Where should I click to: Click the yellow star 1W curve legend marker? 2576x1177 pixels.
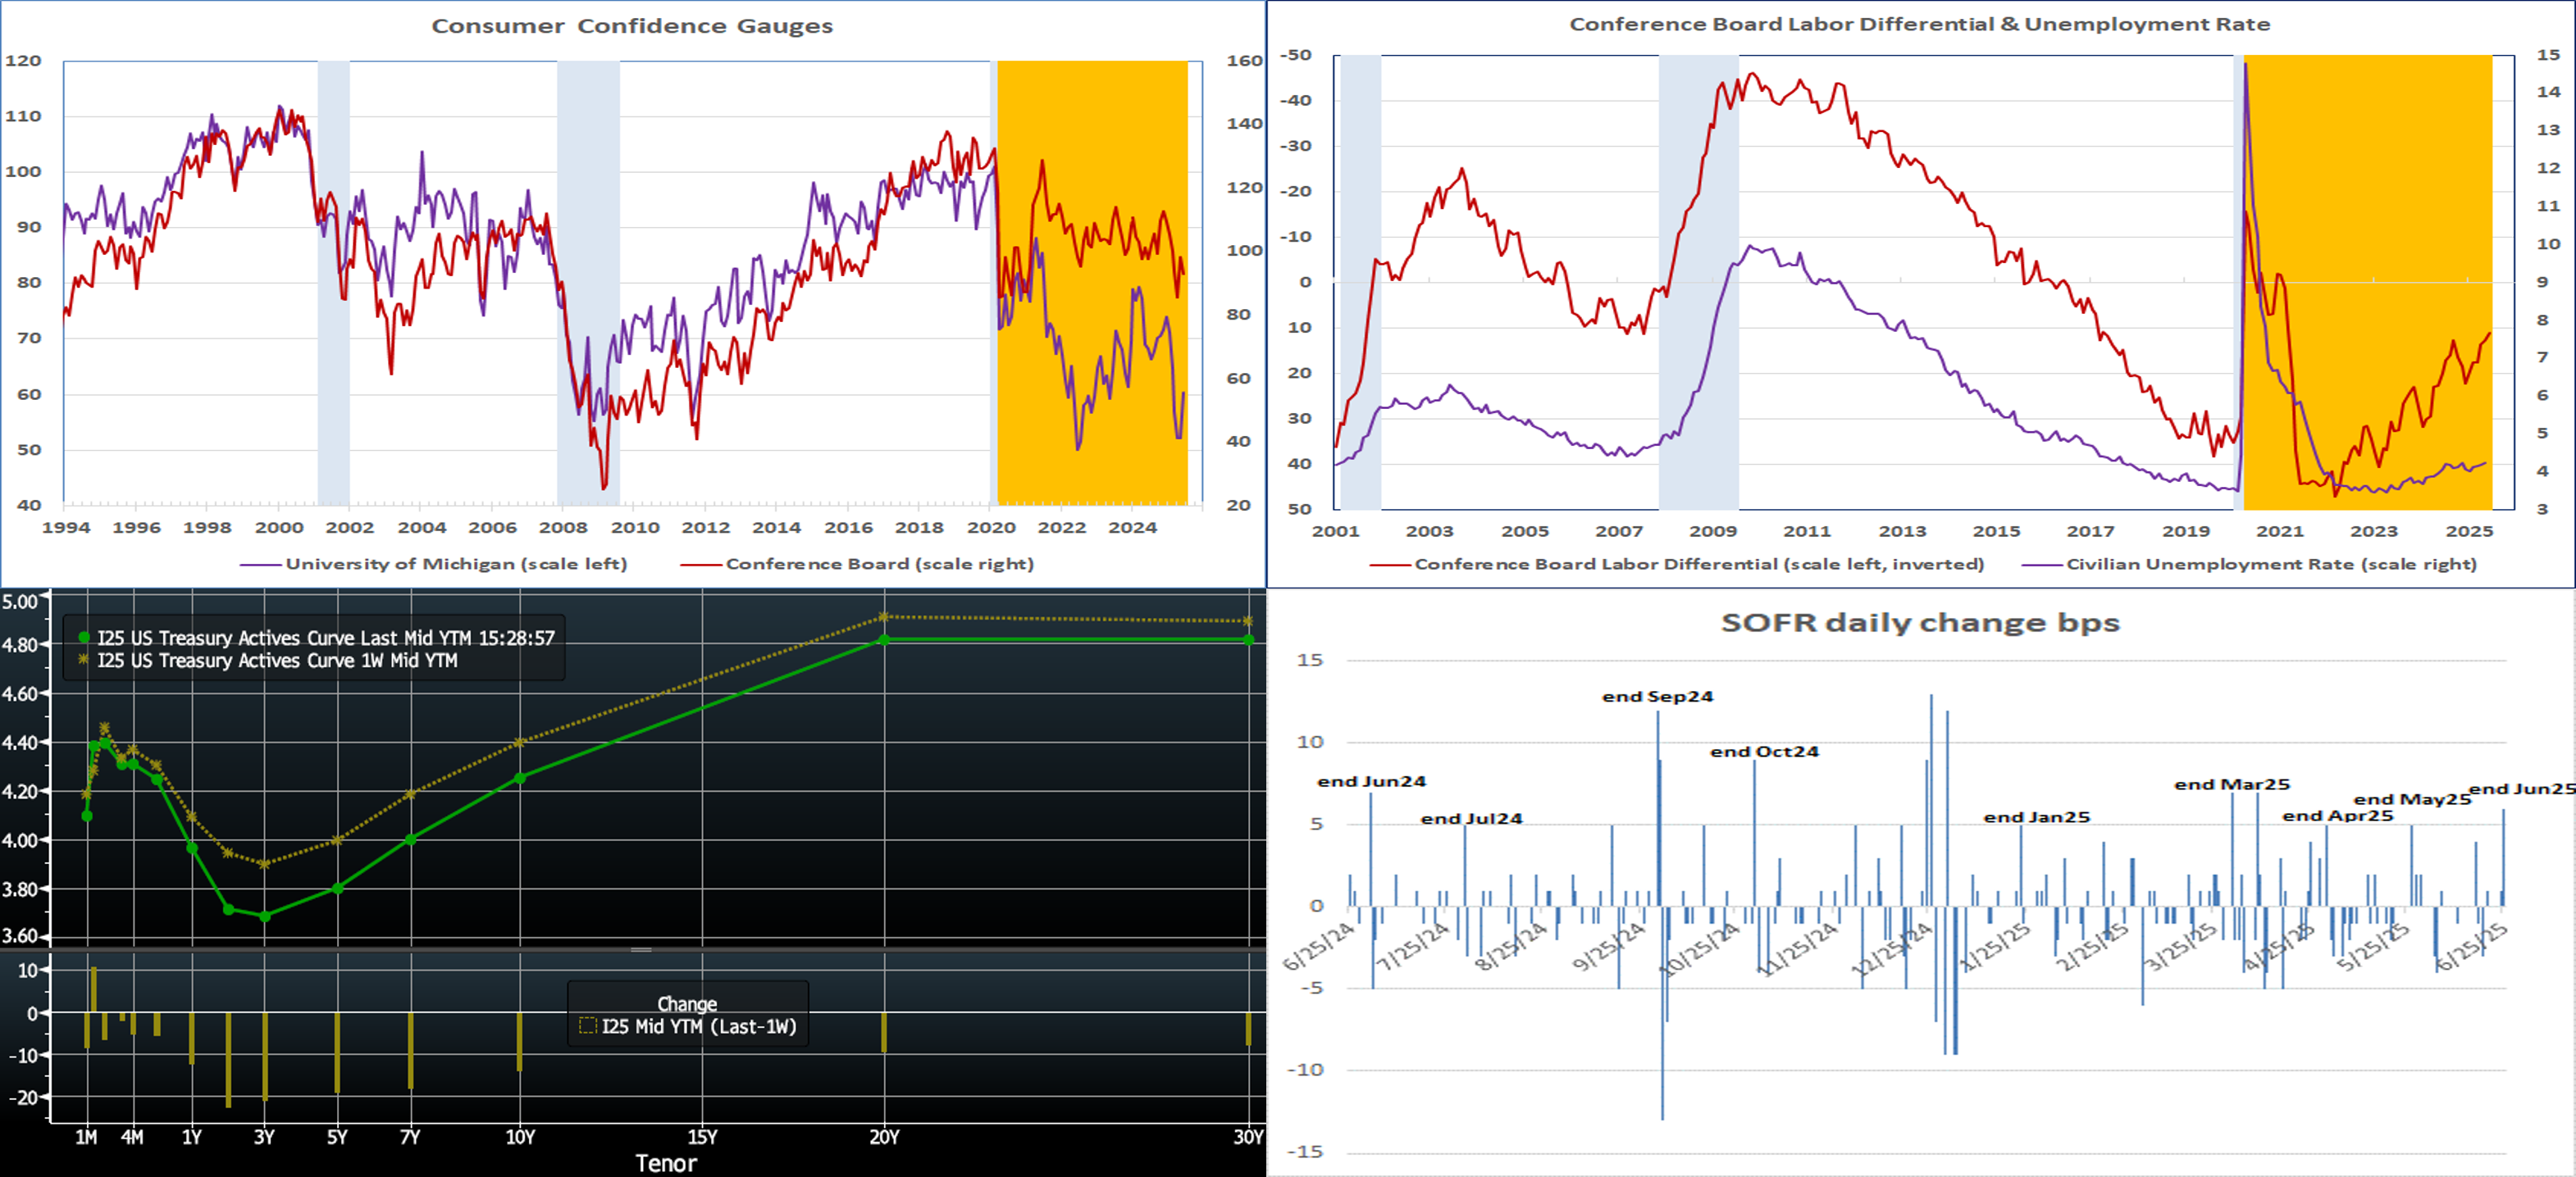[x=84, y=661]
